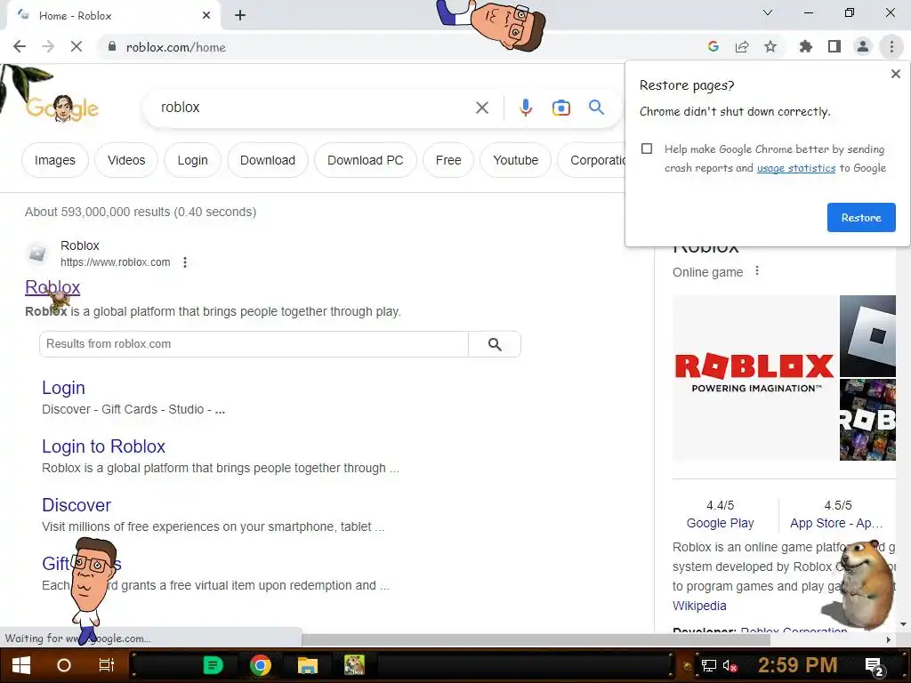Select the Home - Roblox tab
Screen dimensions: 911x683
[113, 16]
